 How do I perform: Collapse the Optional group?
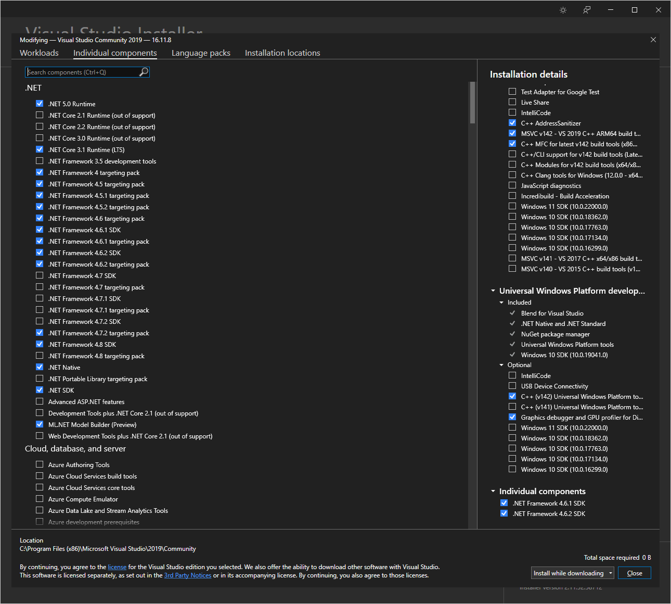[x=501, y=365]
